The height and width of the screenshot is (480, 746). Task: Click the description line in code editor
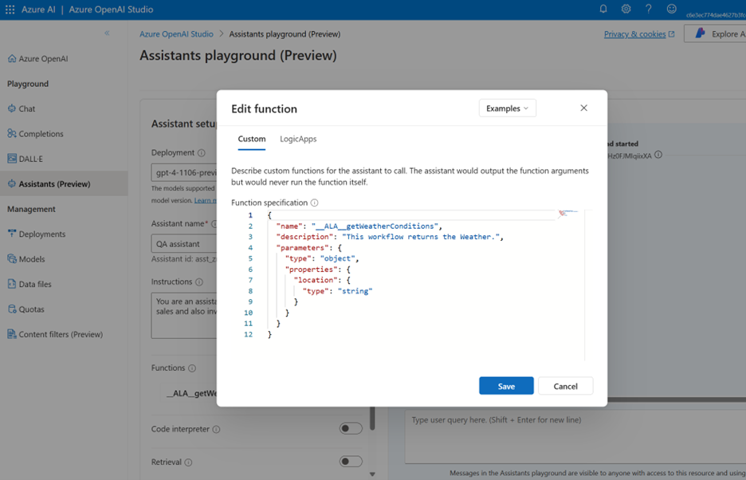coord(390,237)
